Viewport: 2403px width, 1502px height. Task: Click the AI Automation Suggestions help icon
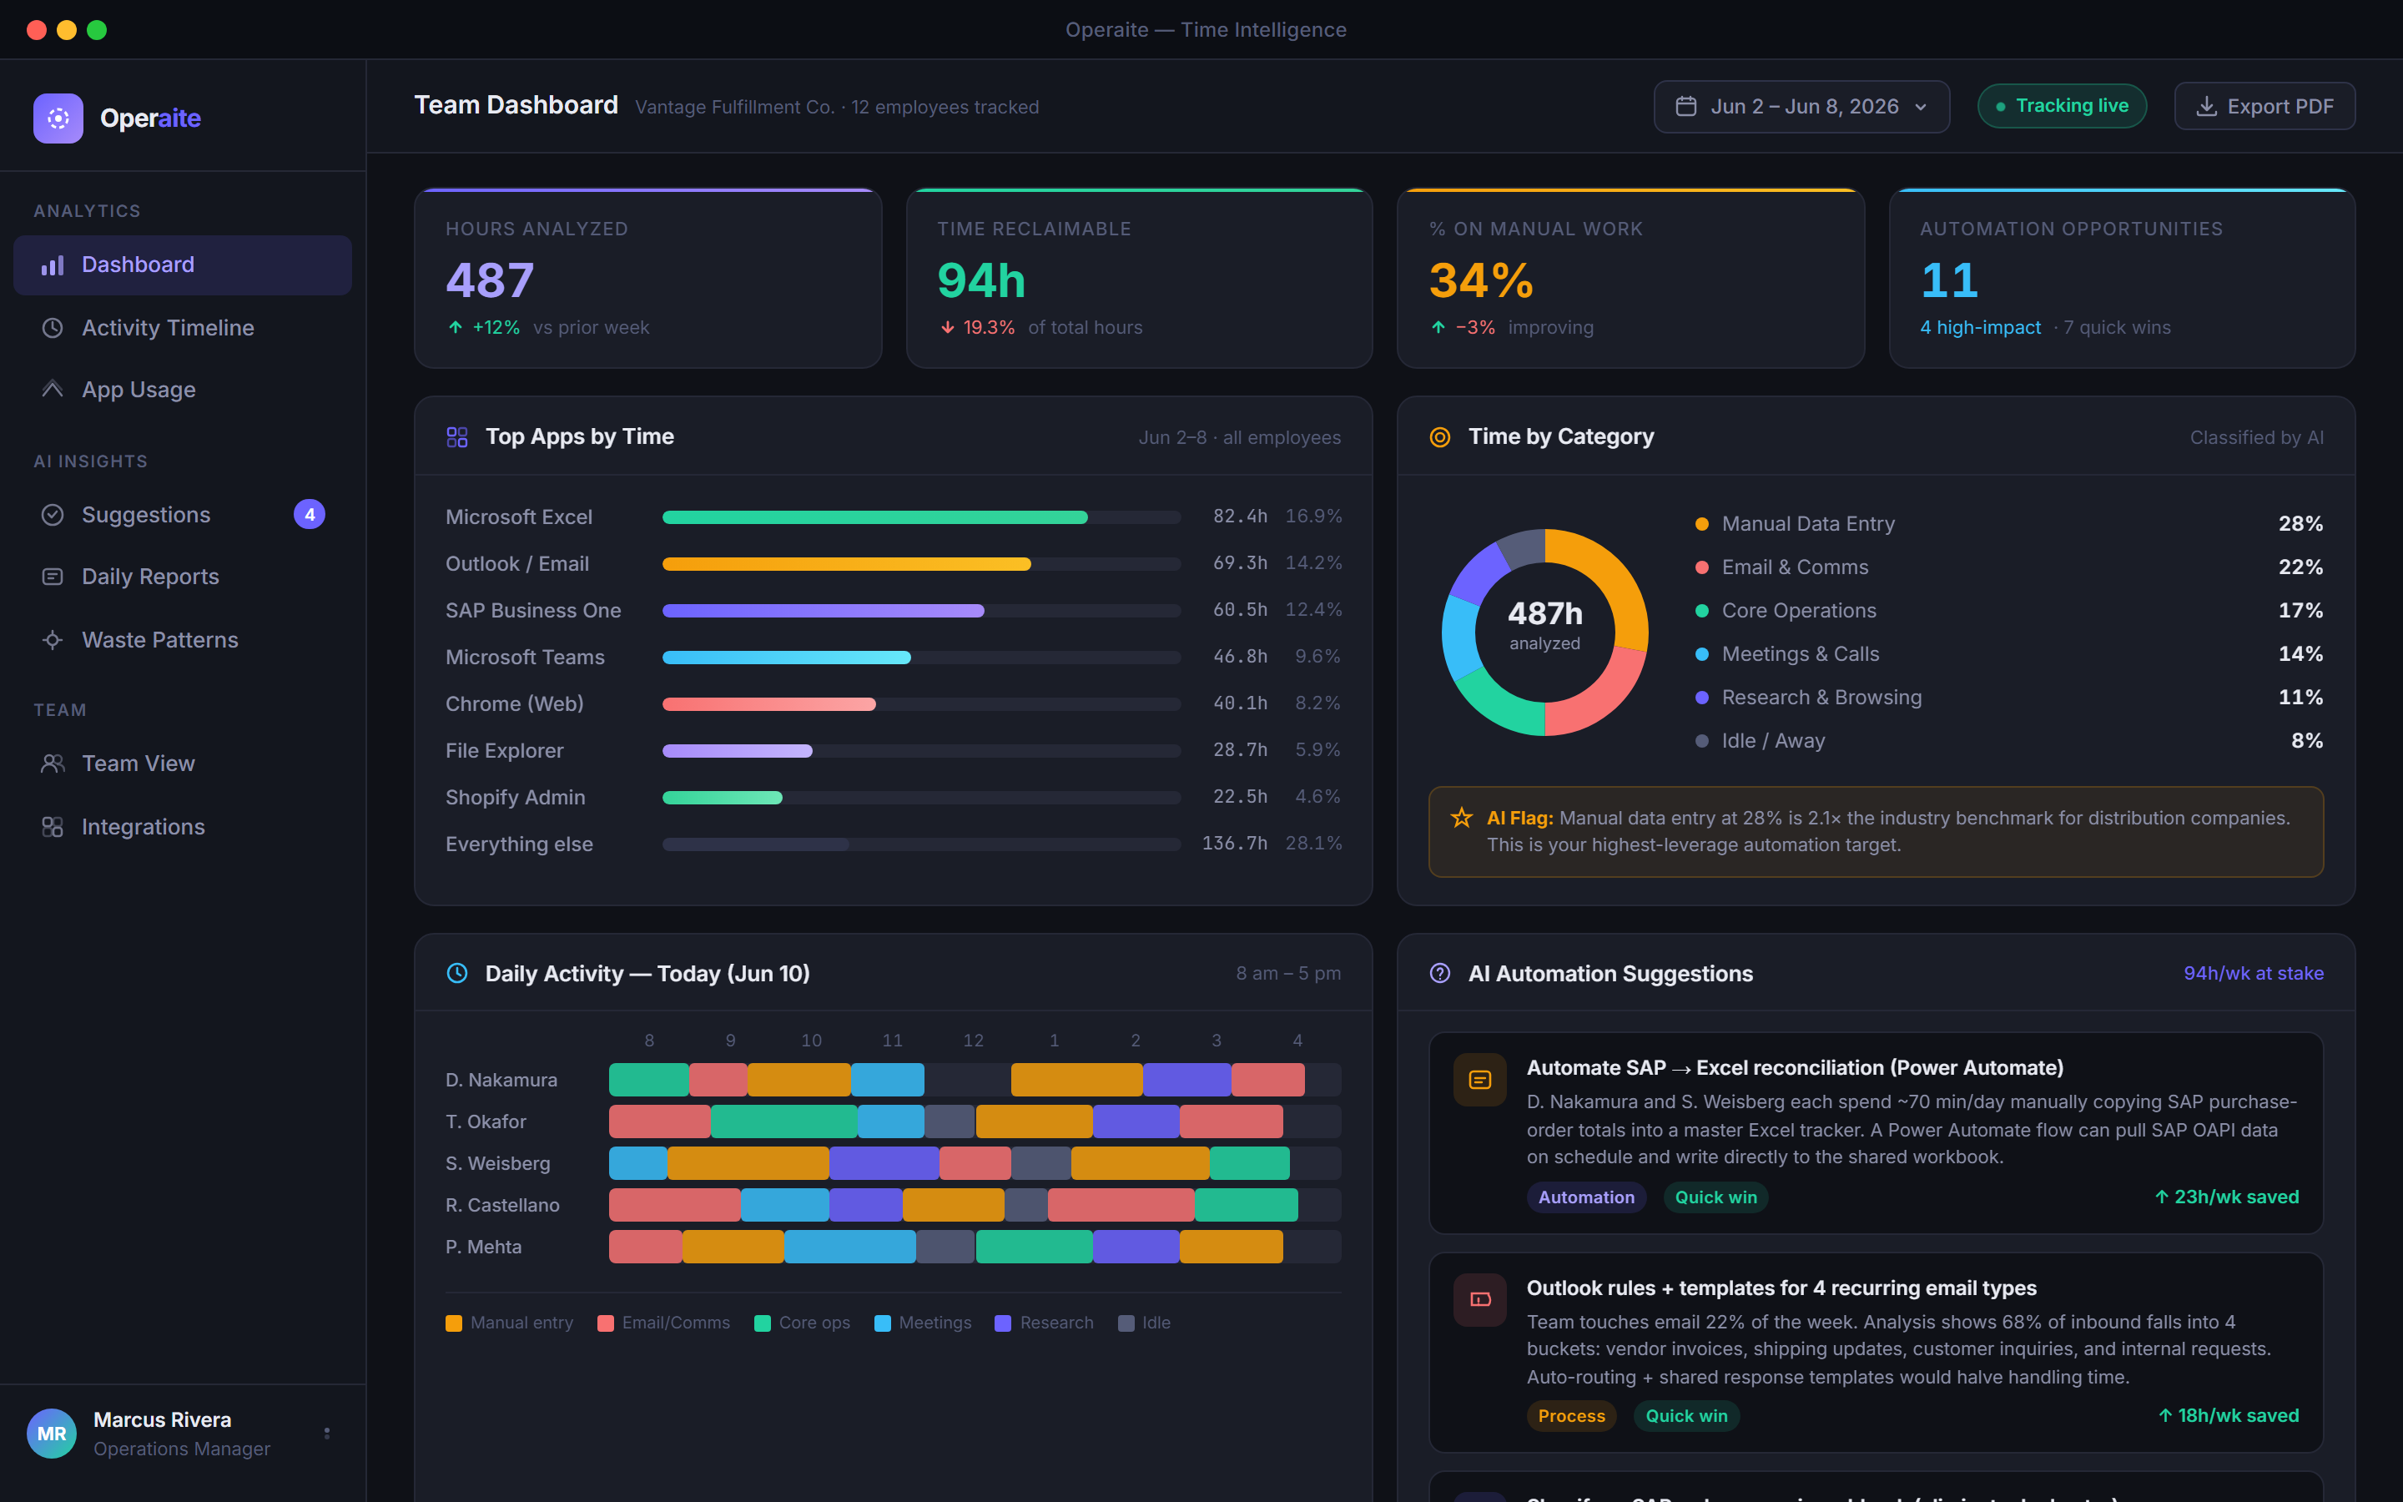pyautogui.click(x=1440, y=974)
